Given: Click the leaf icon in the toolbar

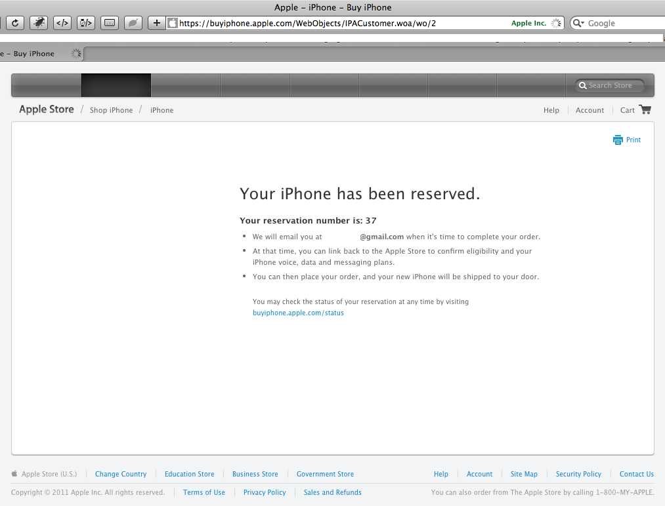Looking at the screenshot, I should [x=133, y=23].
